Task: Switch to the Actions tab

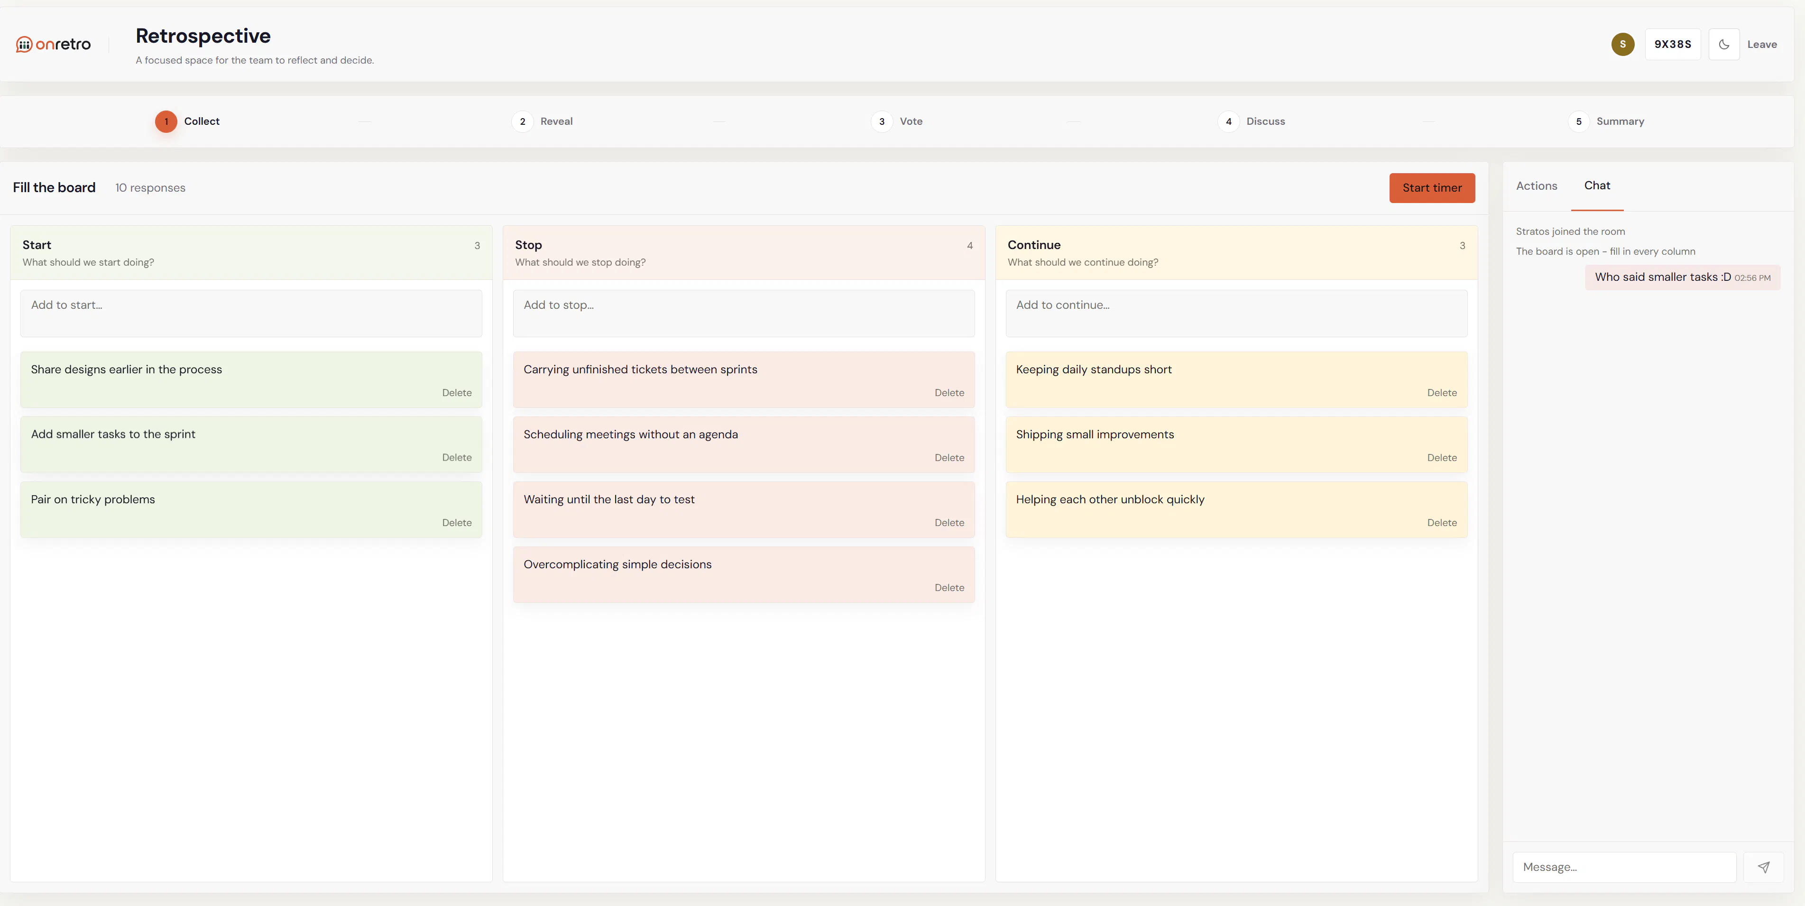Action: (x=1537, y=185)
